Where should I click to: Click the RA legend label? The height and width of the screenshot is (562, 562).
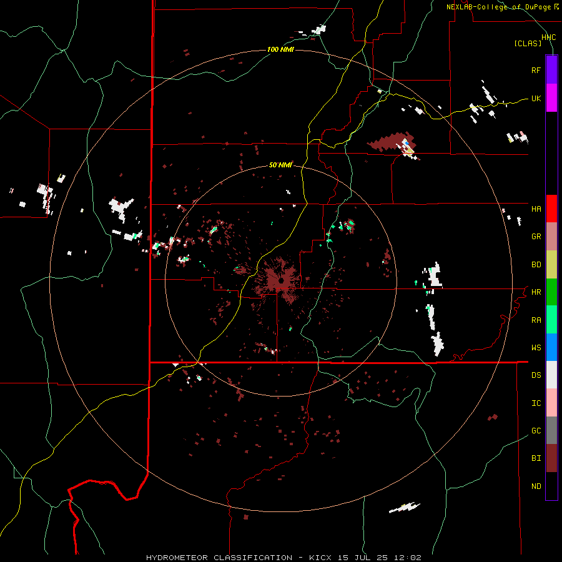point(536,320)
